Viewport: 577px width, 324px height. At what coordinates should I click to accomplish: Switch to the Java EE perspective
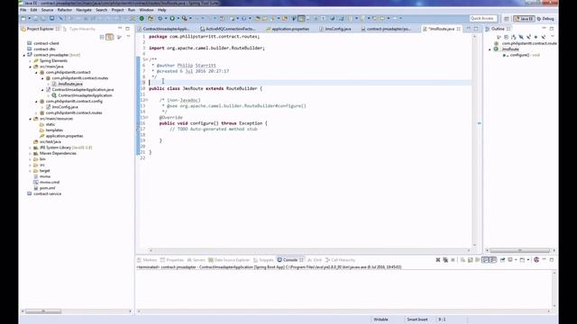(x=524, y=19)
